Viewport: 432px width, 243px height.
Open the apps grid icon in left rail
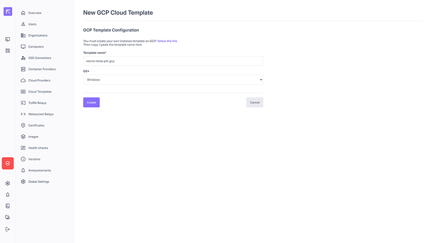(8, 50)
